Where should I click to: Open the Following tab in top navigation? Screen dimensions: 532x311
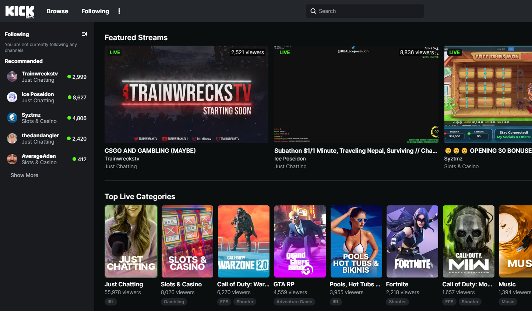point(95,11)
